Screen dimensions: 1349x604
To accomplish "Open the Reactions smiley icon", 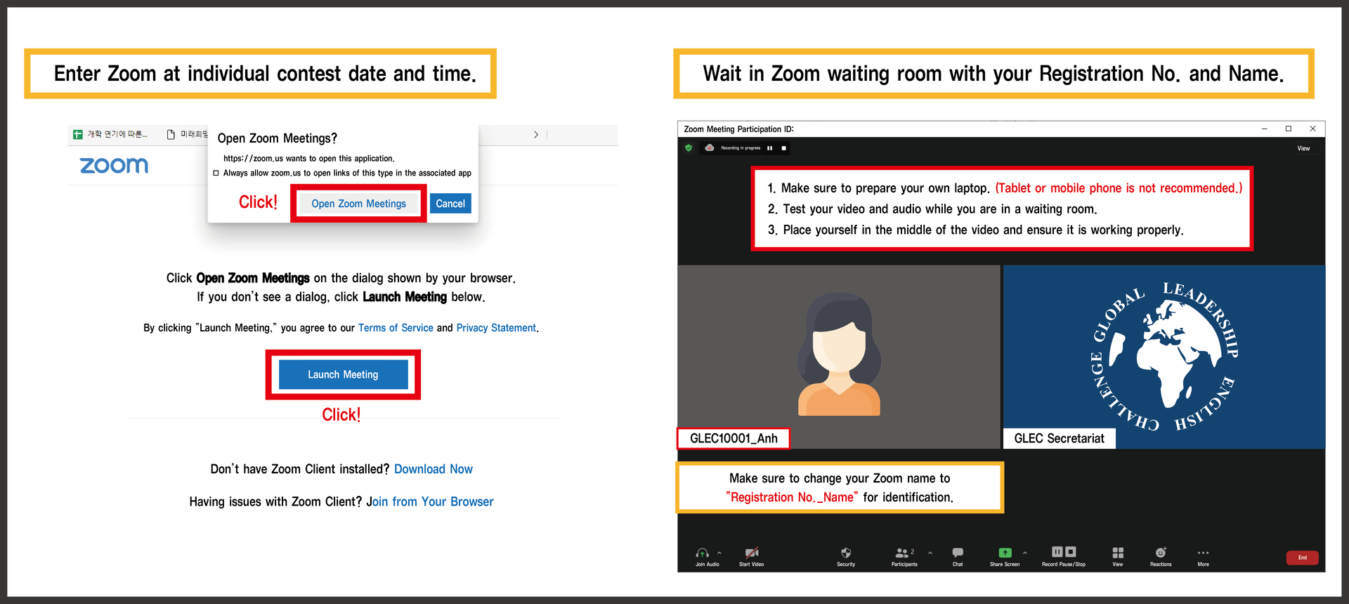I will click(1161, 553).
